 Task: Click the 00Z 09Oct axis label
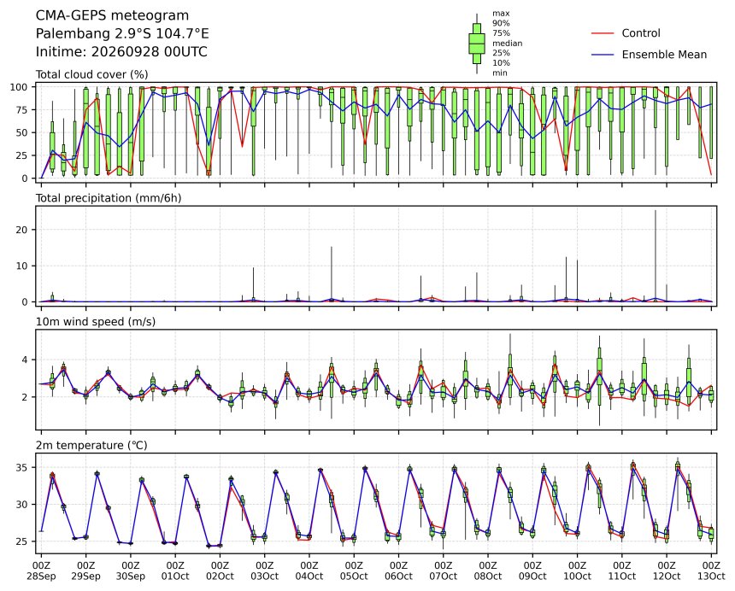[x=532, y=571]
